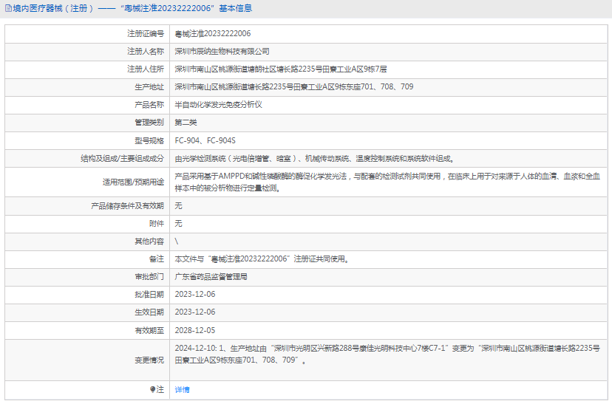Select 无 in the 附件 row
The height and width of the screenshot is (404, 612).
178,224
